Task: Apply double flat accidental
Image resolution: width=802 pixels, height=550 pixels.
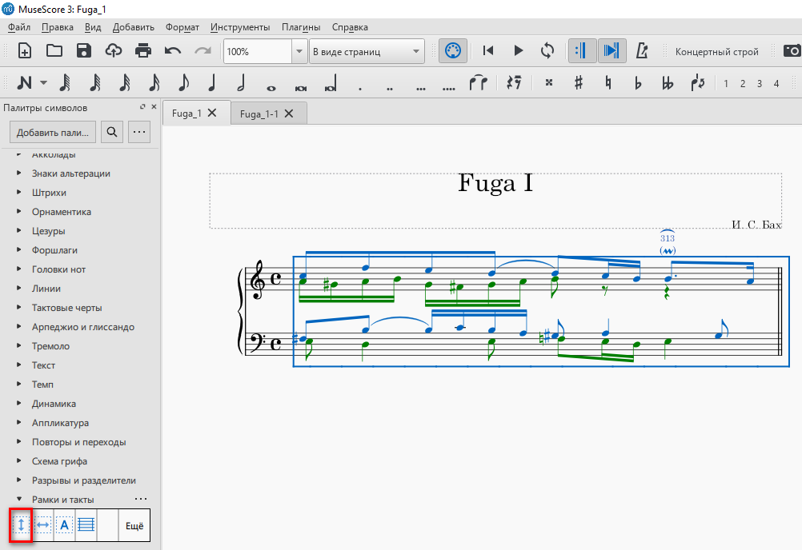Action: click(668, 82)
